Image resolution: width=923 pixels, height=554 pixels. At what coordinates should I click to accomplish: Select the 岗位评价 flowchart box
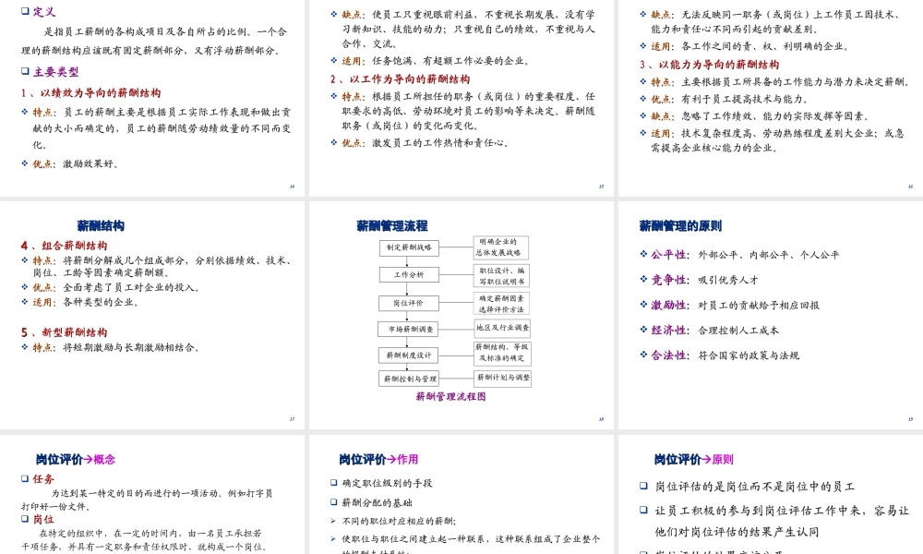(x=409, y=303)
